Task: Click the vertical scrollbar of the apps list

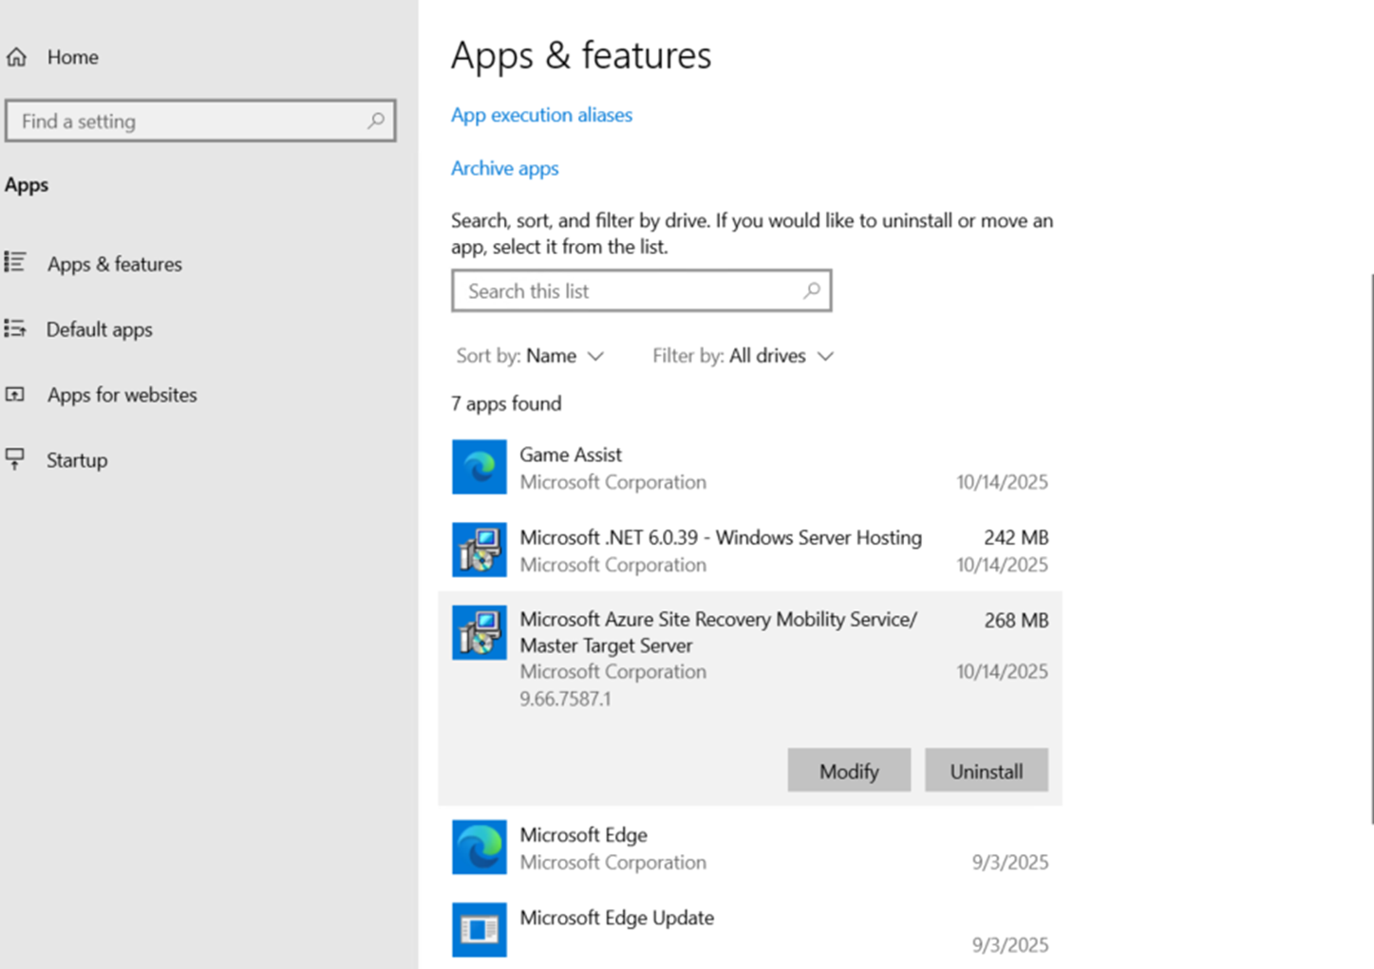Action: [1371, 550]
